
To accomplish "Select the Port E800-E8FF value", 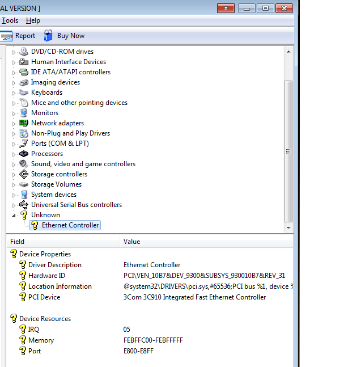I will click(138, 351).
